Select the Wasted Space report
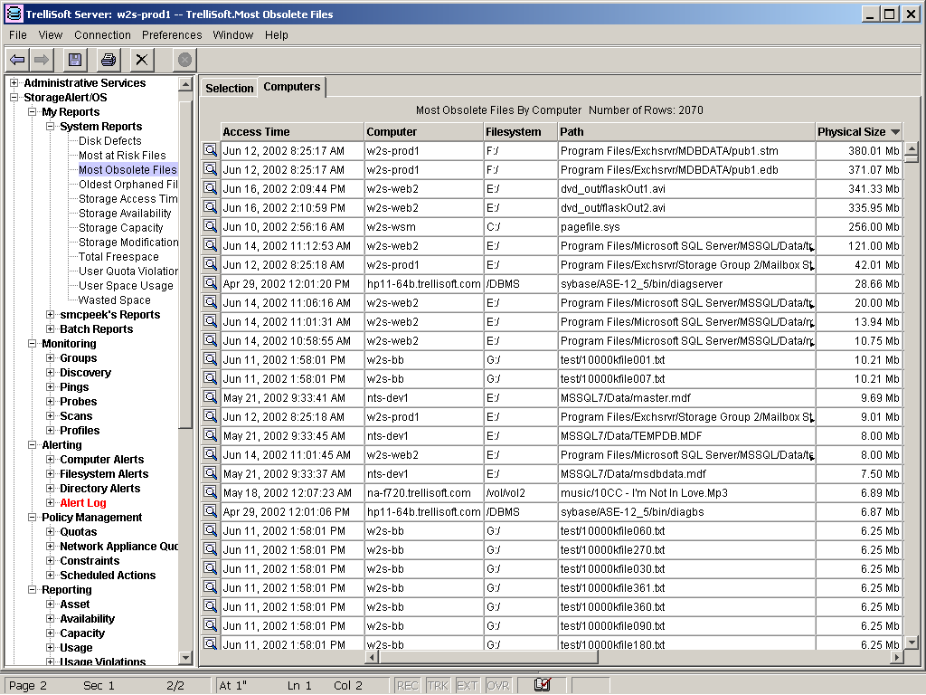This screenshot has height=695, width=926. pyautogui.click(x=114, y=300)
